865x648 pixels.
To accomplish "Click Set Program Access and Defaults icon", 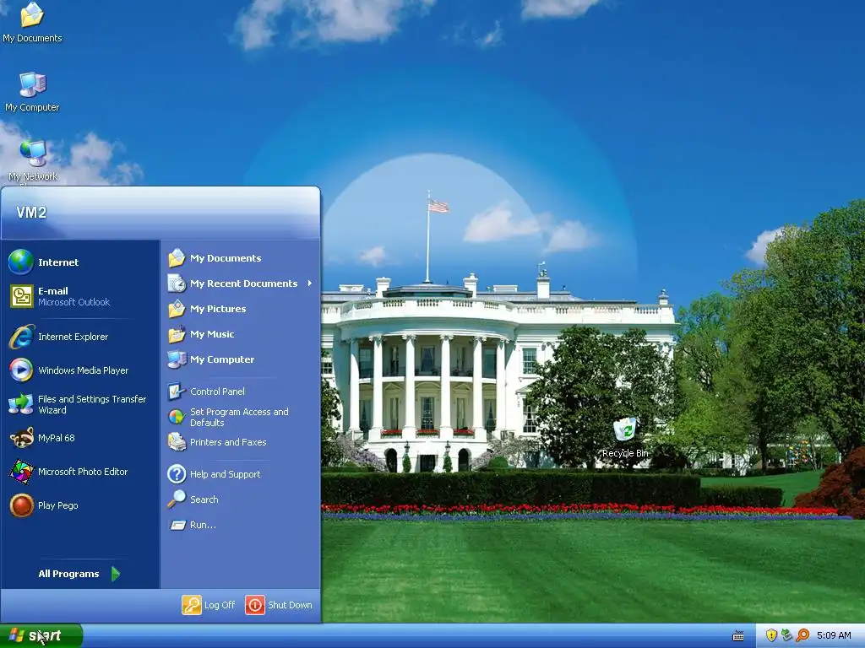I will [x=177, y=417].
